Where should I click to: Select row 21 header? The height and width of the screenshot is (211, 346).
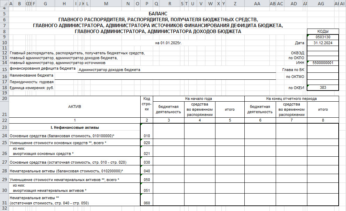[x=5, y=109]
